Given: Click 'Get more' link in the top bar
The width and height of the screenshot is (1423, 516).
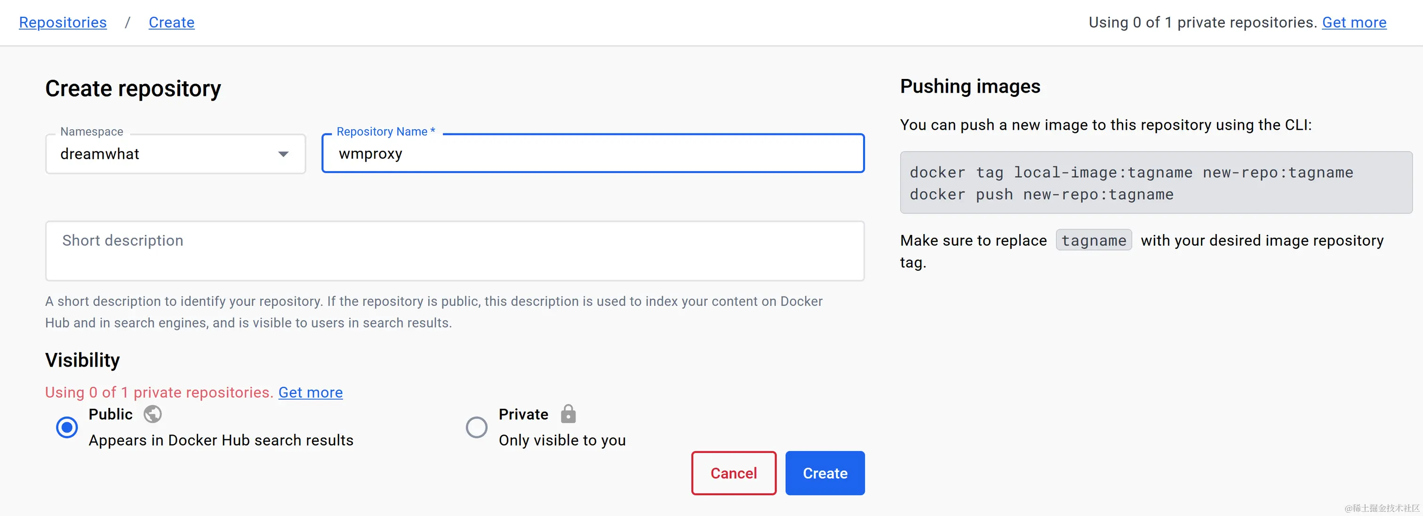Looking at the screenshot, I should 1353,23.
